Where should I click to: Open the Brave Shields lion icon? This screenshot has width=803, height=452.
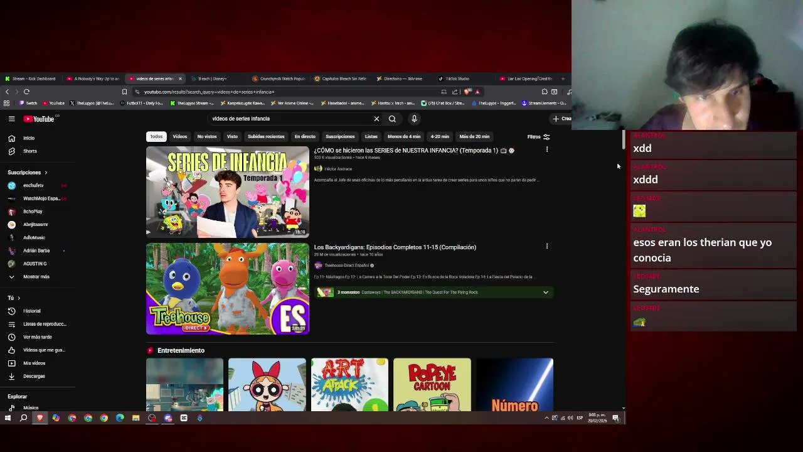pos(467,92)
